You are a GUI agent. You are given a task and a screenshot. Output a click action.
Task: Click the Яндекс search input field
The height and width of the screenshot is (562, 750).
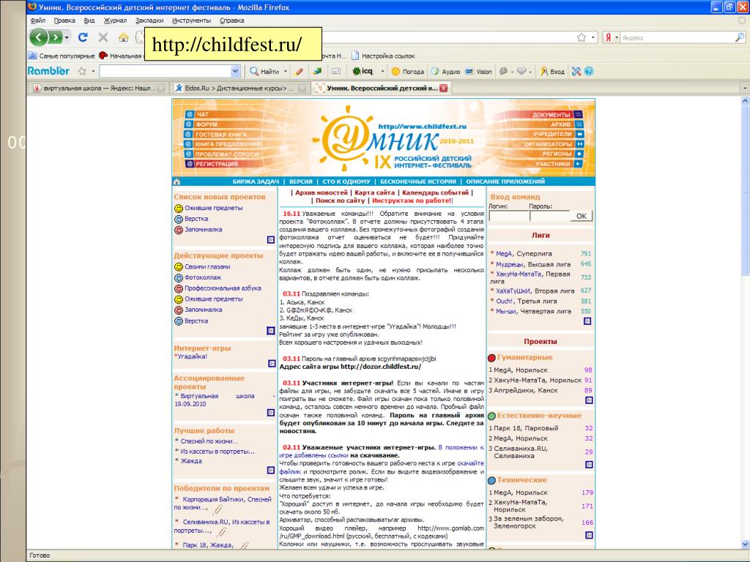click(677, 37)
